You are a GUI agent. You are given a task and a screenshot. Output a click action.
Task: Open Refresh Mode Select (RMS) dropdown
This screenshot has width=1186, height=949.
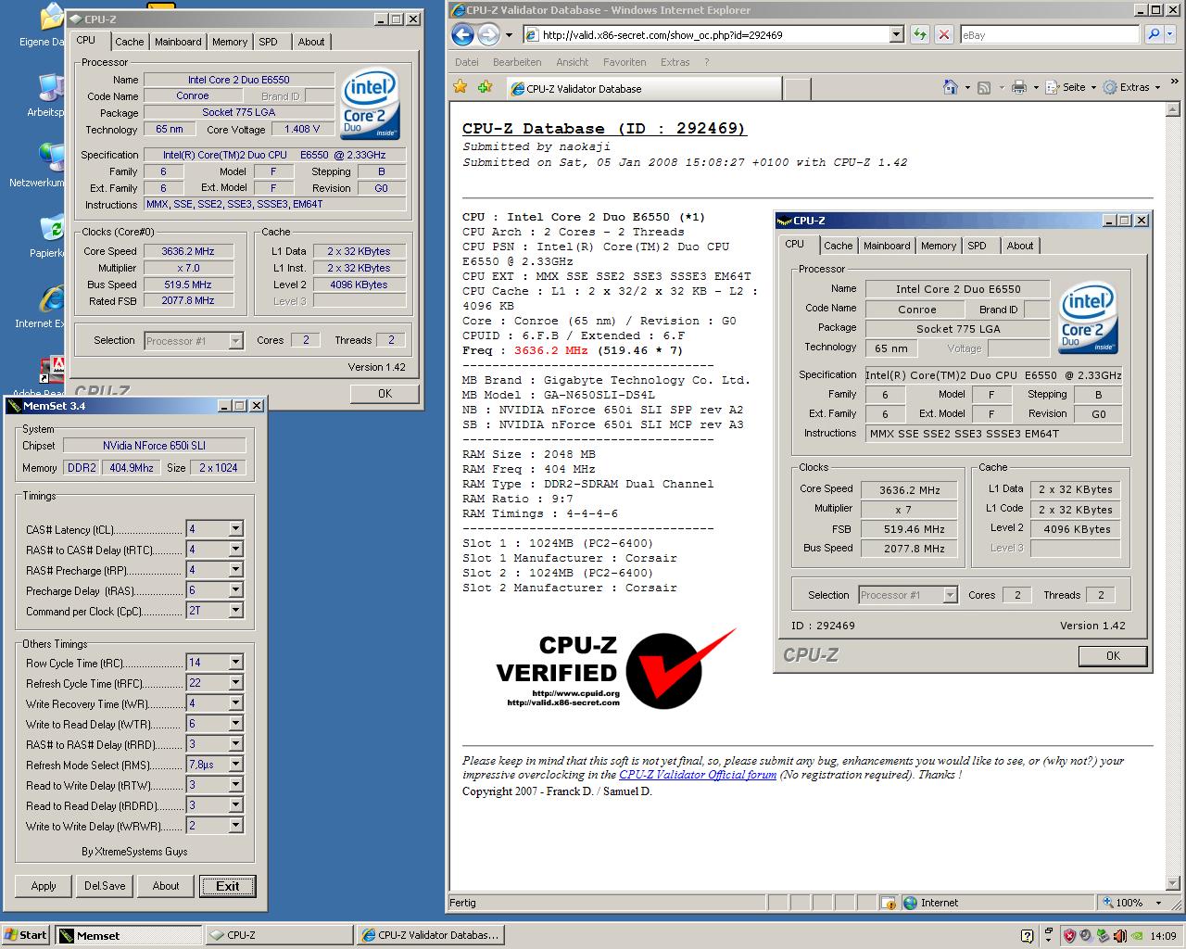tap(235, 765)
